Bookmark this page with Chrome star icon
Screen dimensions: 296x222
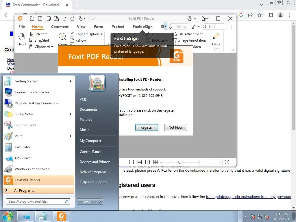coord(260,15)
